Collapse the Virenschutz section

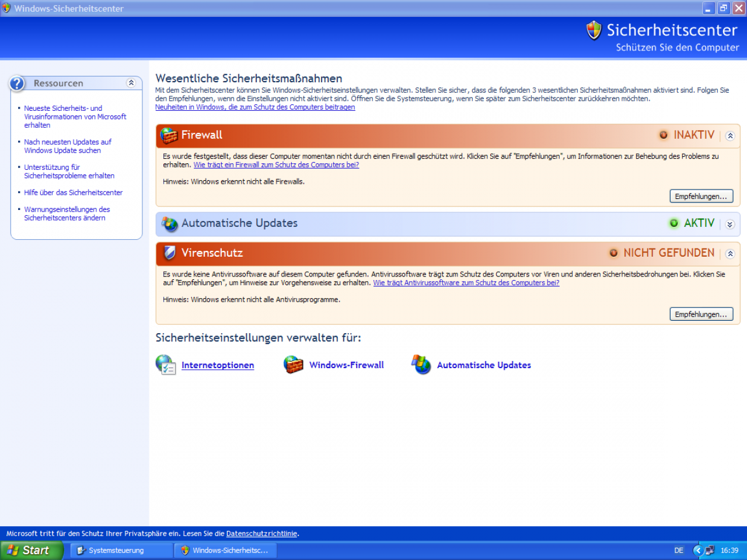coord(730,254)
